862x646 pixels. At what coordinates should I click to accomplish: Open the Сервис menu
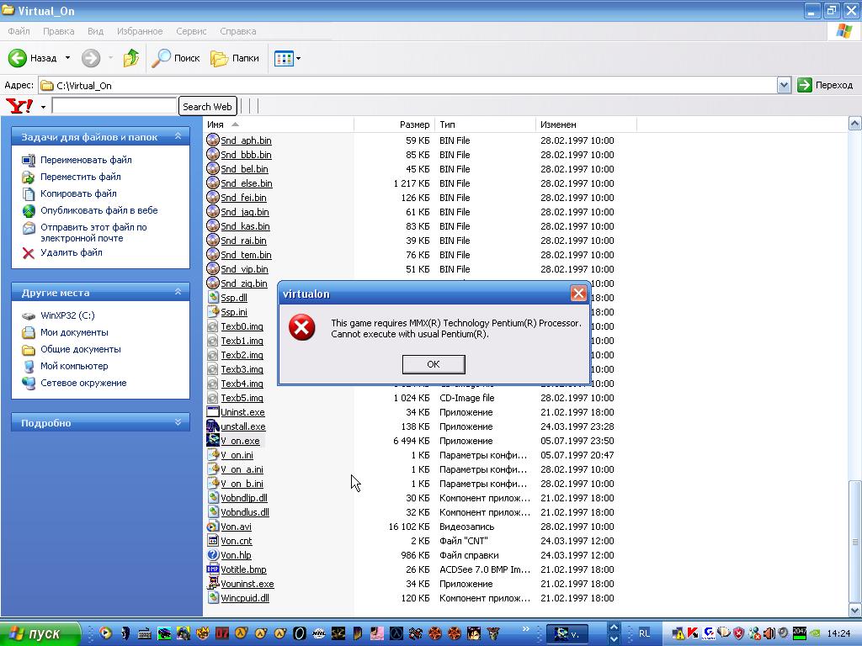click(191, 31)
